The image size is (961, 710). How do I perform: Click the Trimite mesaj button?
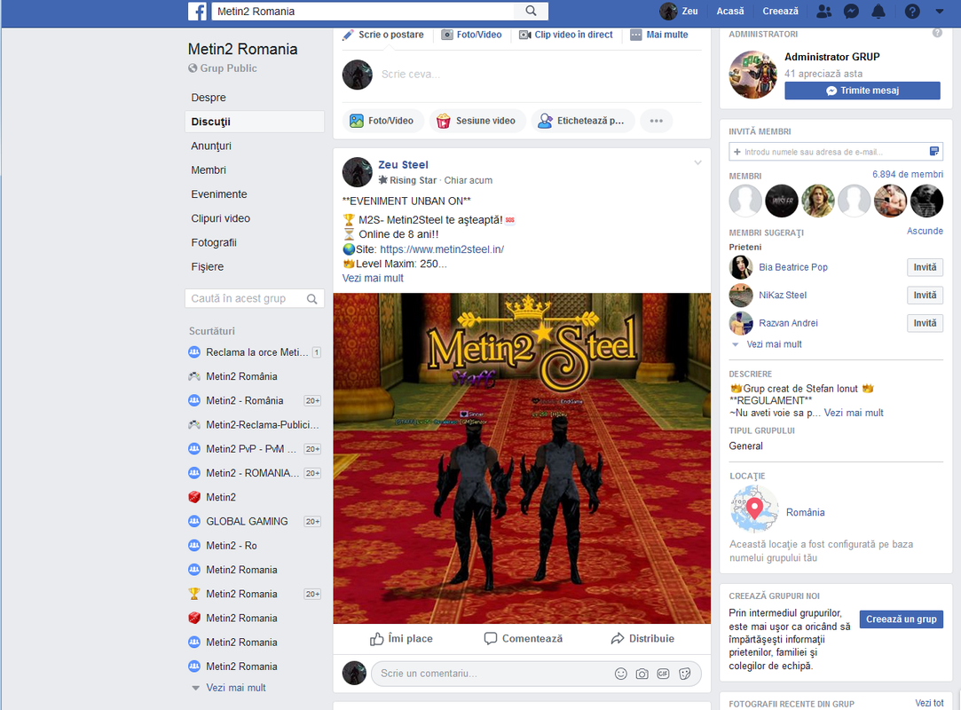pos(863,91)
